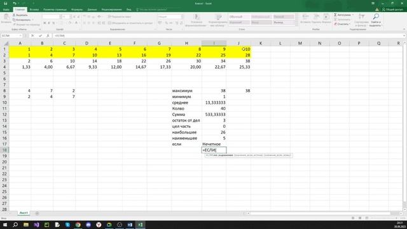Click the AutoSum (Автосумма) sigma button
This screenshot has height=229, width=407.
click(342, 15)
